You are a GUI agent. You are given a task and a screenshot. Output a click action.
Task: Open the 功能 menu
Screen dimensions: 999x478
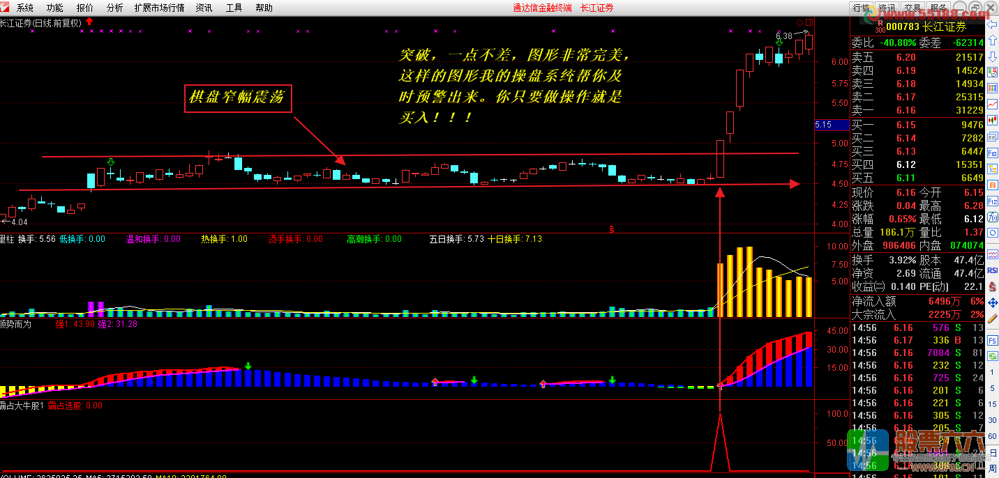[x=54, y=8]
